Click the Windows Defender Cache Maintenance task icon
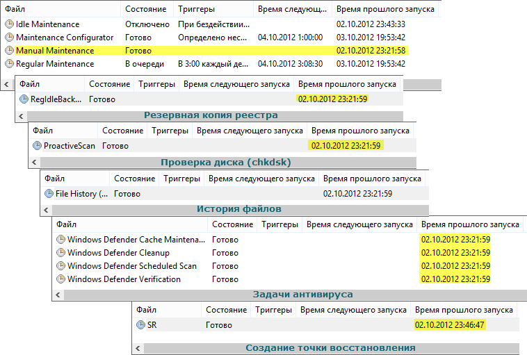Image resolution: width=527 pixels, height=355 pixels. [x=60, y=240]
